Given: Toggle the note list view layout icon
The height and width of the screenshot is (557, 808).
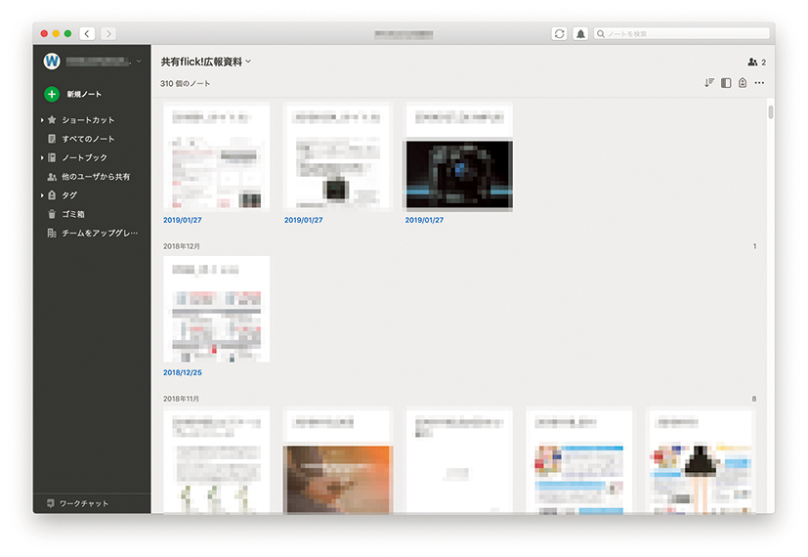Looking at the screenshot, I should click(x=726, y=83).
